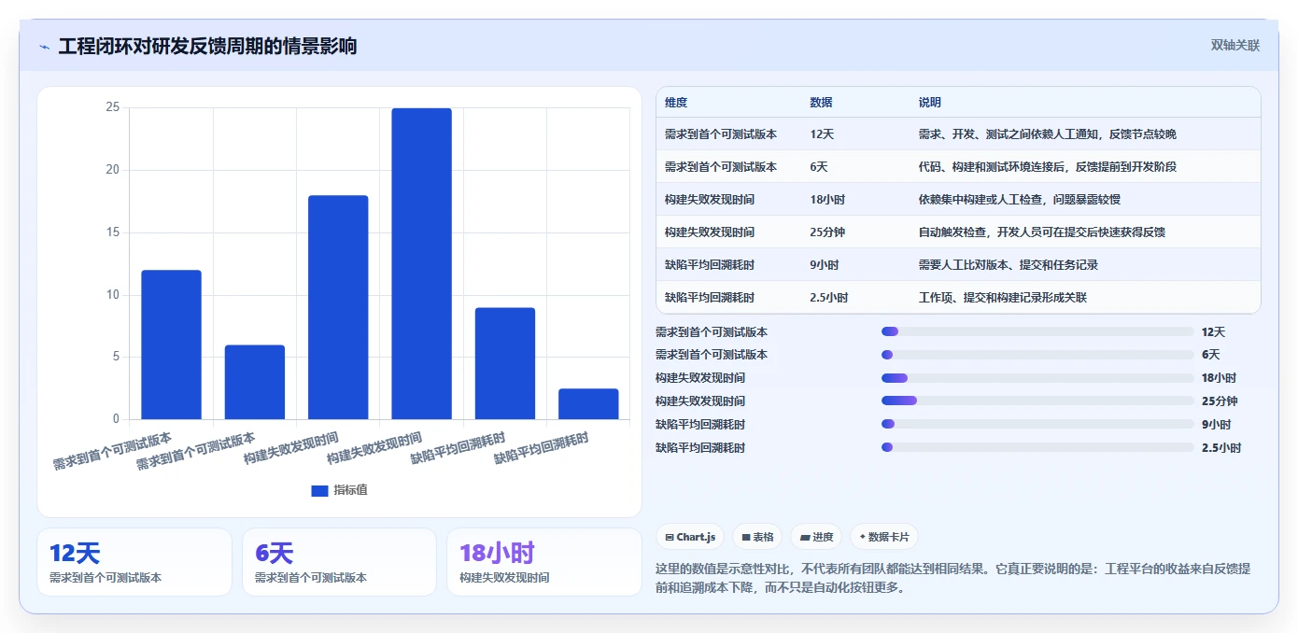Click the shortest chart bar valued 2.5

[588, 403]
